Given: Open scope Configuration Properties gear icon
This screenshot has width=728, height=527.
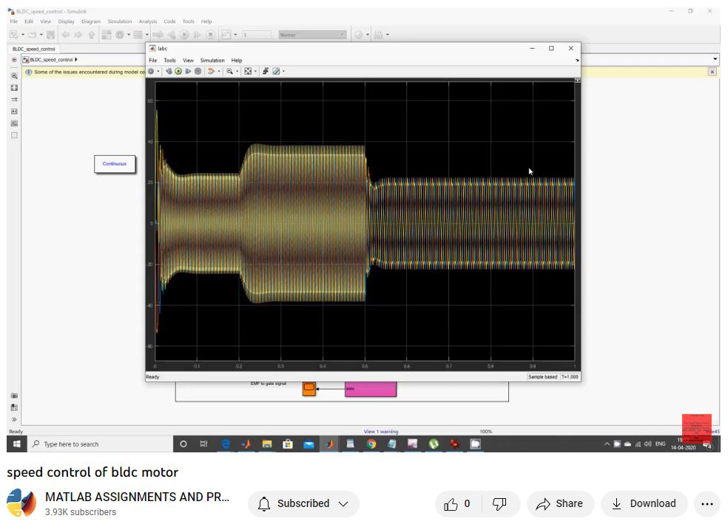Looking at the screenshot, I should 151,72.
